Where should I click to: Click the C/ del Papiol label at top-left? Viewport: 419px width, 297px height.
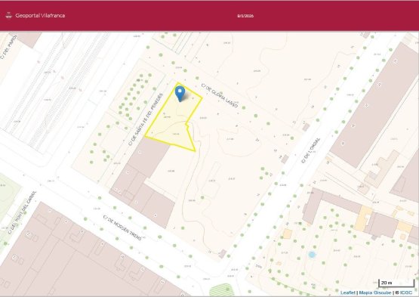tap(8, 47)
